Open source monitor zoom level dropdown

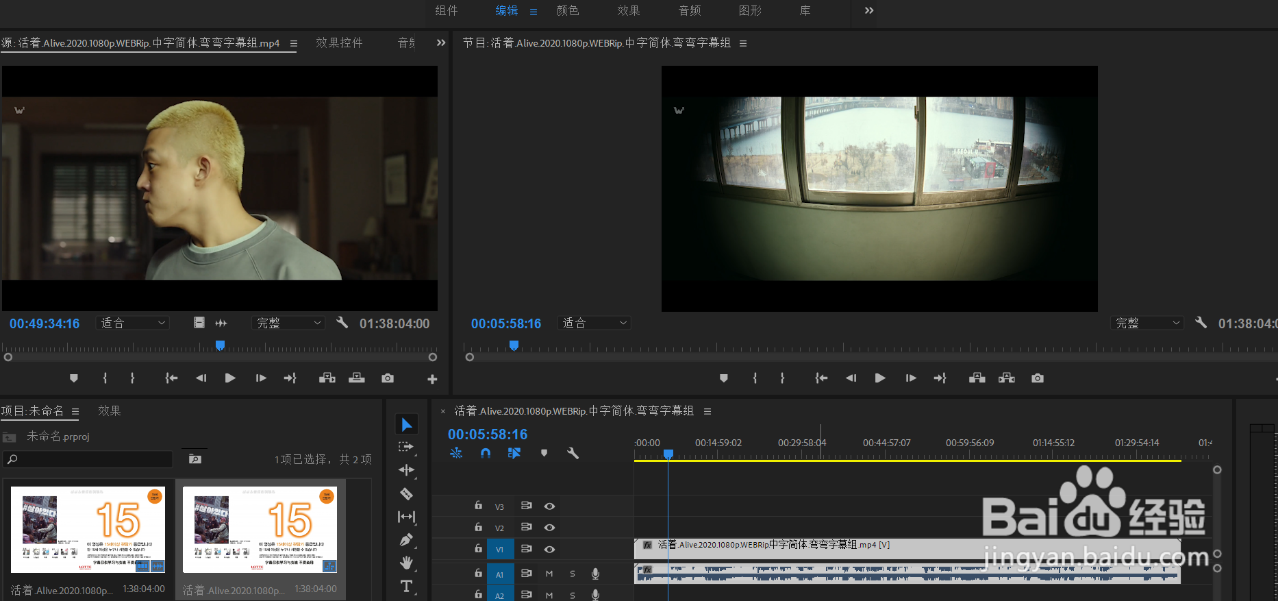tap(132, 323)
